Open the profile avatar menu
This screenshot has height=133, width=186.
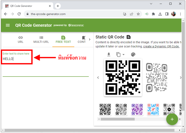coord(173,14)
